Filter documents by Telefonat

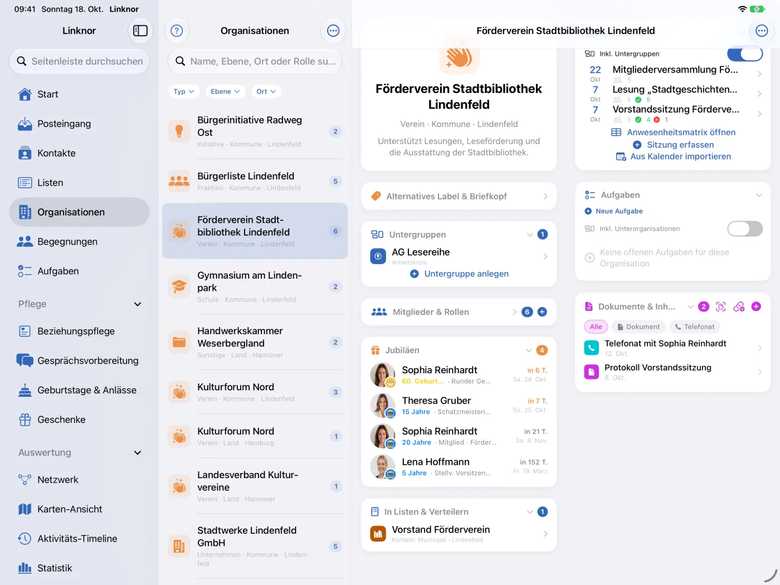coord(694,327)
